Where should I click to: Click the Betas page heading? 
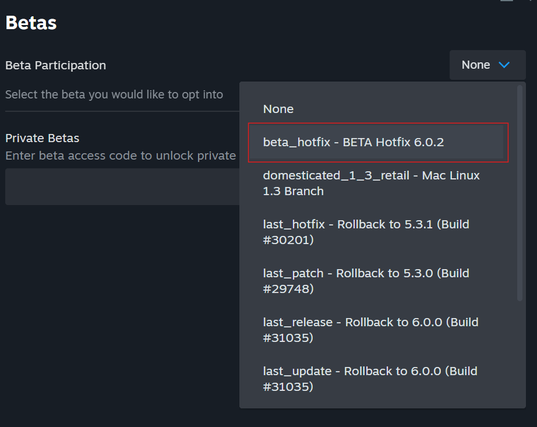click(x=31, y=23)
